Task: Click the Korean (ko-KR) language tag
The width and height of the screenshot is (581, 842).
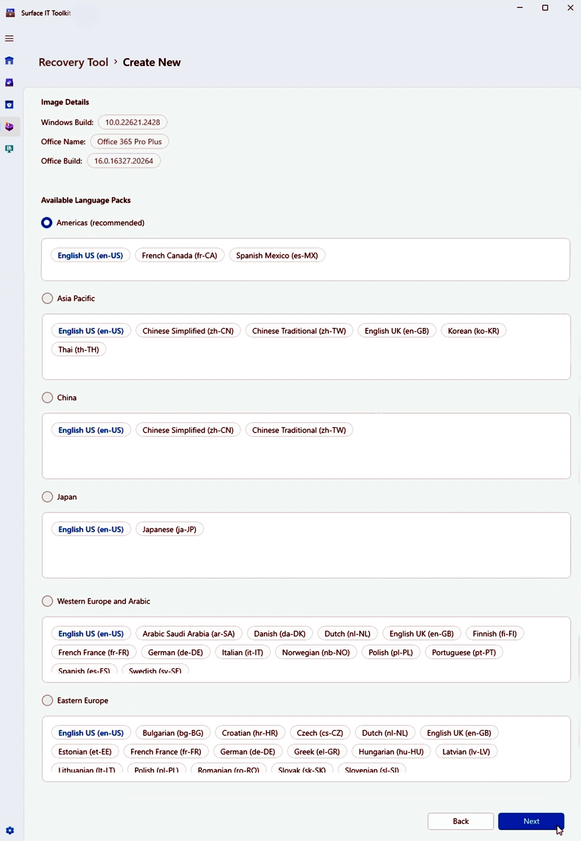Action: point(473,330)
